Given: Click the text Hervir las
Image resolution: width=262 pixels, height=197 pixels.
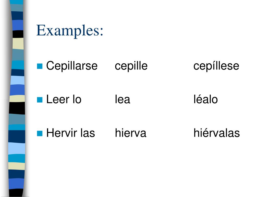Looking at the screenshot, I should click(71, 133).
